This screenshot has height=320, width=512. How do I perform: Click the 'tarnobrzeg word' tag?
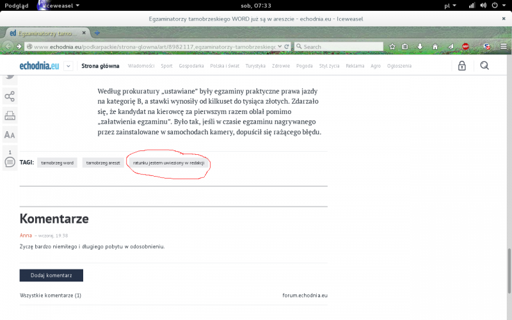pos(57,163)
